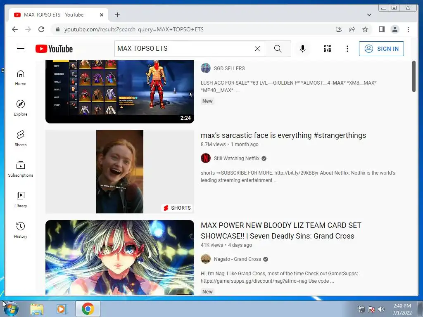The image size is (423, 317).
Task: Launch Windows Media Player from taskbar
Action: [x=62, y=309]
